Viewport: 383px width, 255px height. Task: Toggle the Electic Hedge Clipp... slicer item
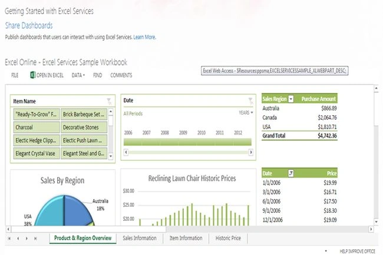click(37, 140)
